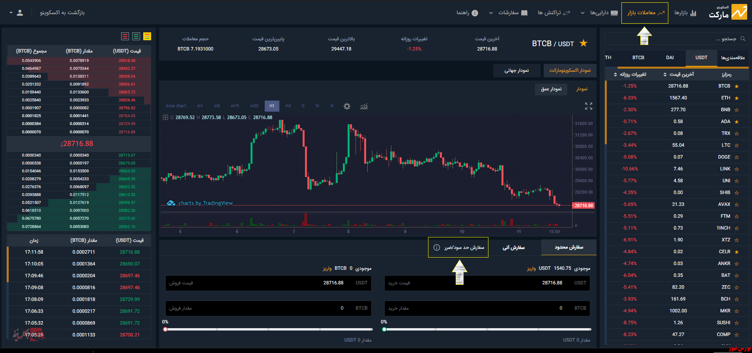Click the نمودار جهانی button

tap(516, 71)
